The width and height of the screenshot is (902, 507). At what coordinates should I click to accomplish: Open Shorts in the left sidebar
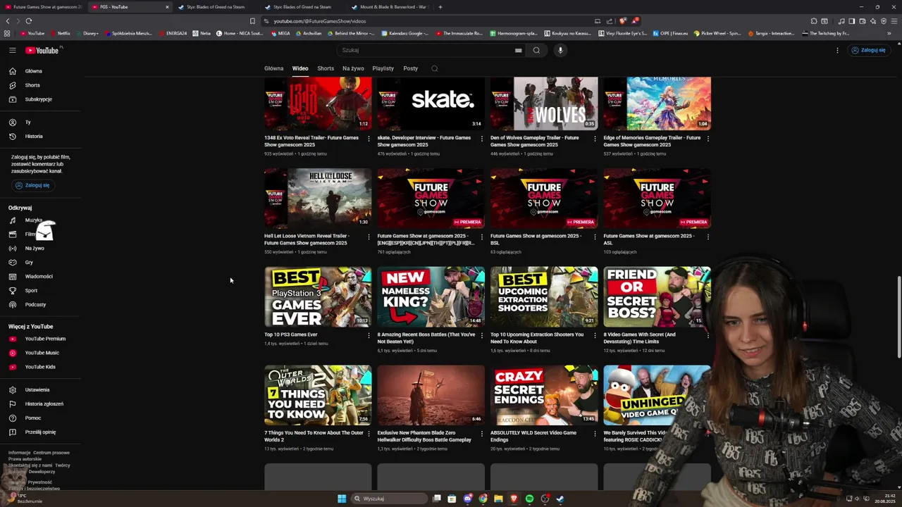pyautogui.click(x=32, y=85)
